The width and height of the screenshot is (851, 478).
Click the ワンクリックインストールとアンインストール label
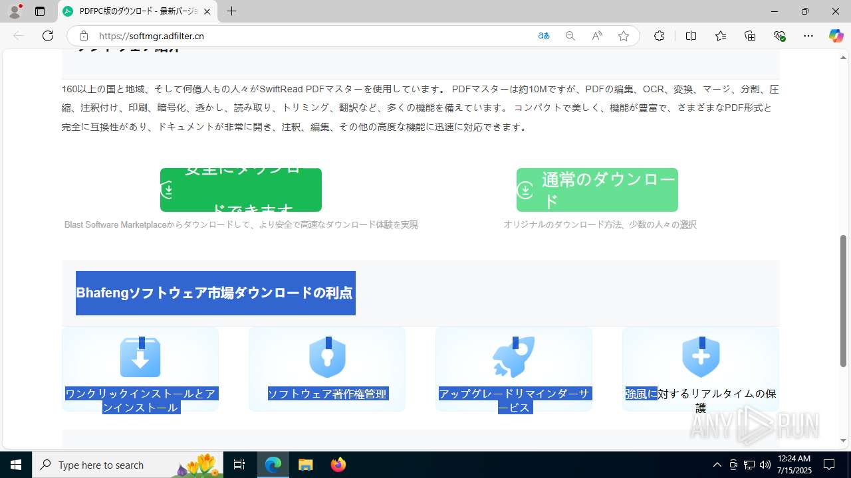coord(140,400)
